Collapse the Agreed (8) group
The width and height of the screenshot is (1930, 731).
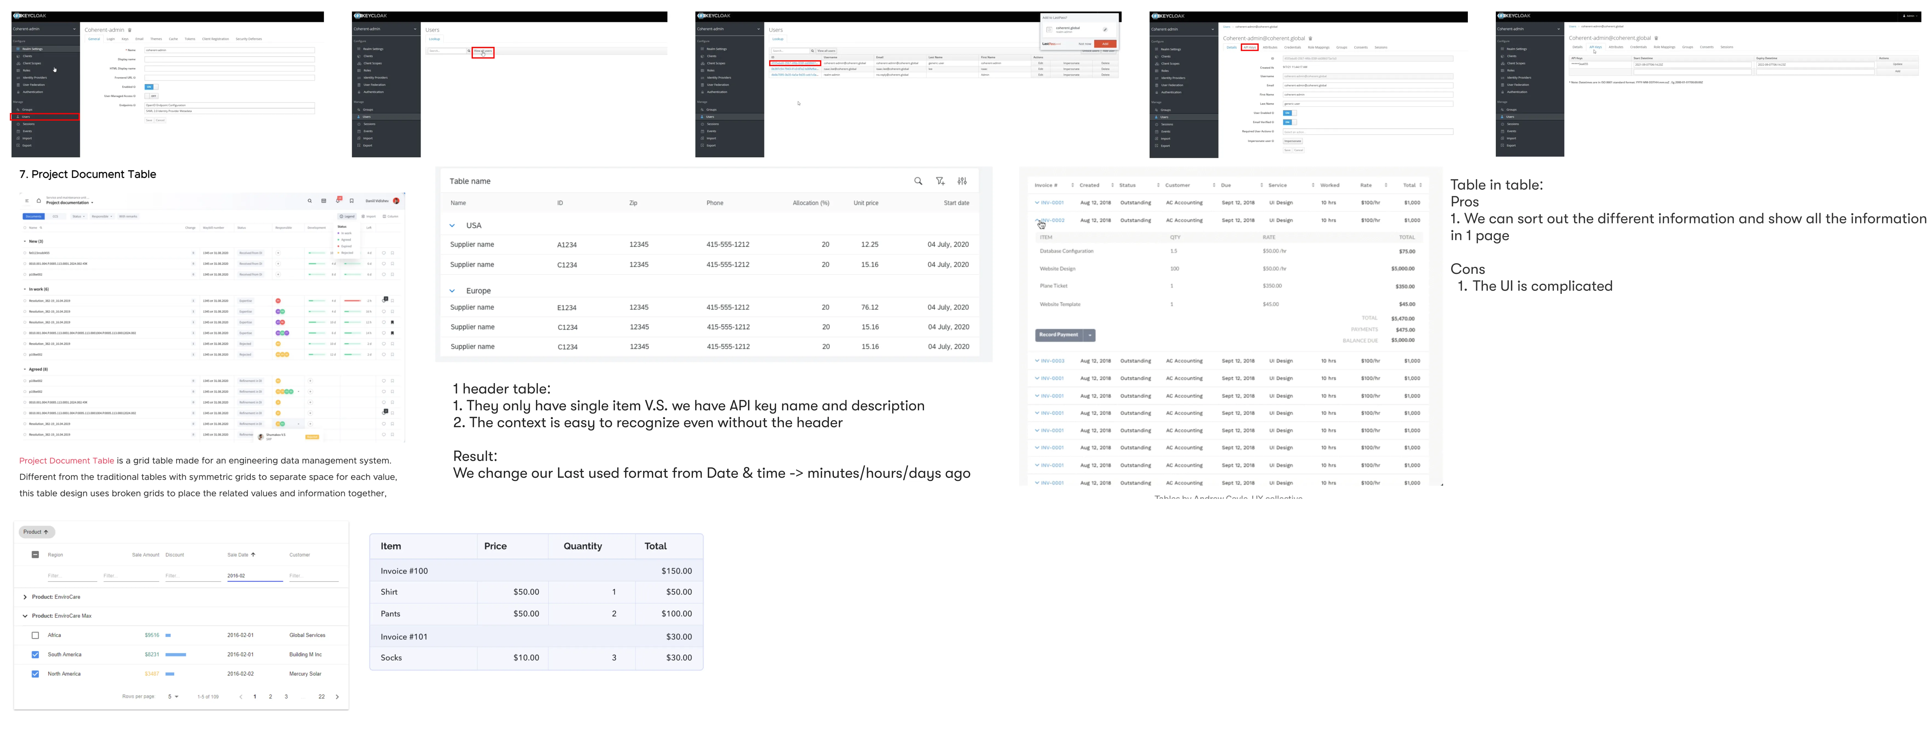coord(25,369)
